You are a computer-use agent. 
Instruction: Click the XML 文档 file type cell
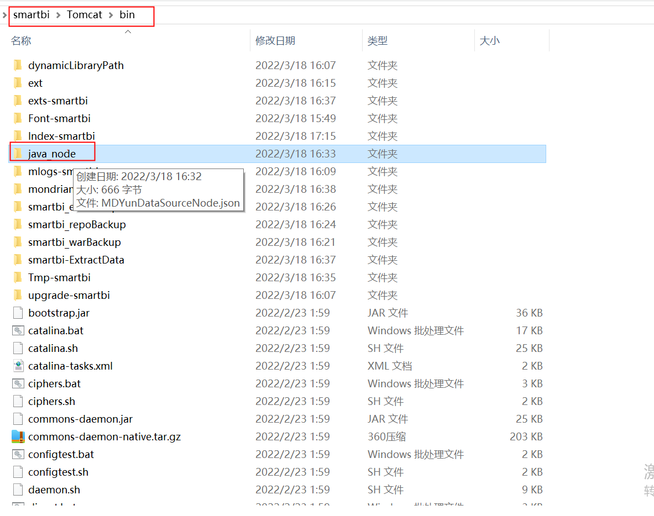tap(390, 366)
